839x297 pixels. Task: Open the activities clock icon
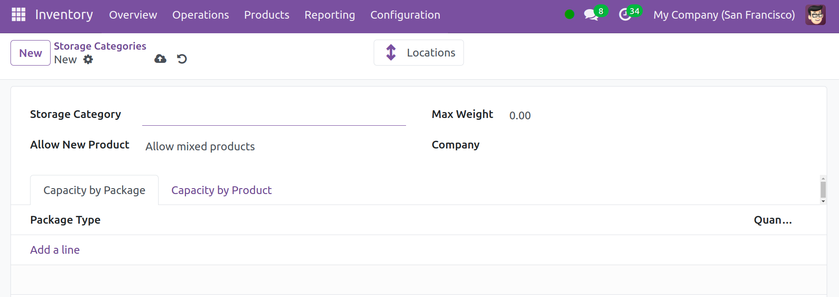click(625, 15)
